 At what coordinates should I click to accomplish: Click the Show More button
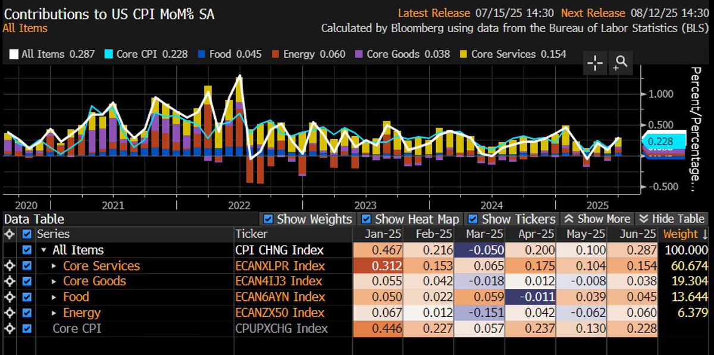coord(597,219)
